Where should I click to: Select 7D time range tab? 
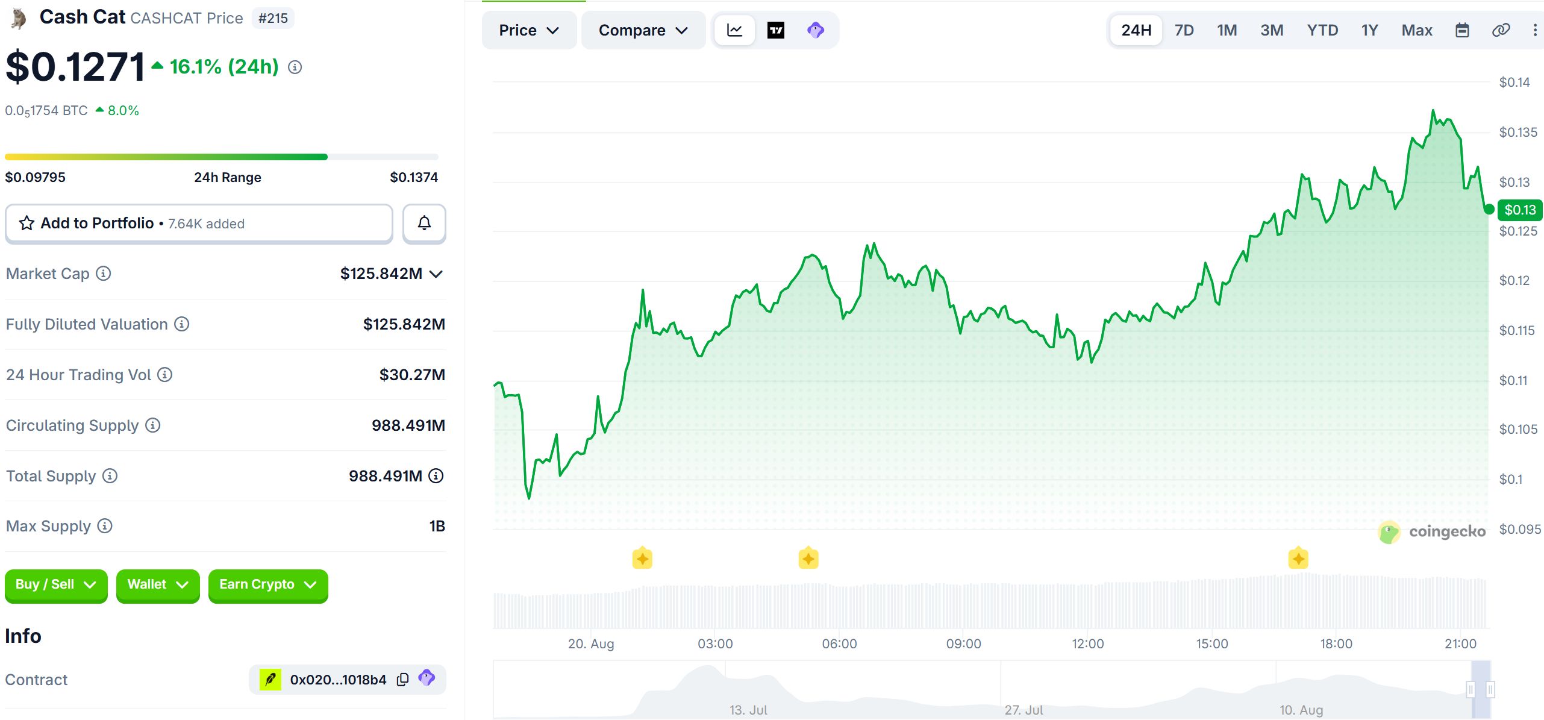(x=1184, y=30)
